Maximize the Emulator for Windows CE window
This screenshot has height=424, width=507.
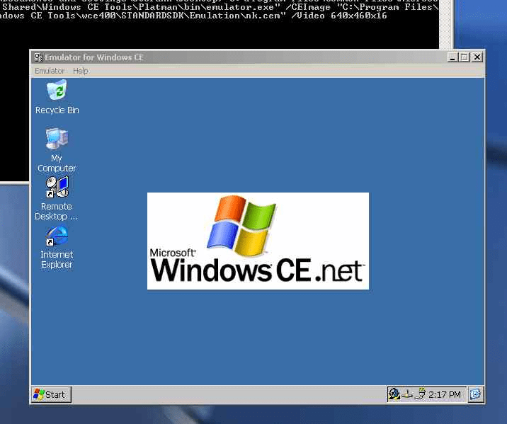coord(465,57)
